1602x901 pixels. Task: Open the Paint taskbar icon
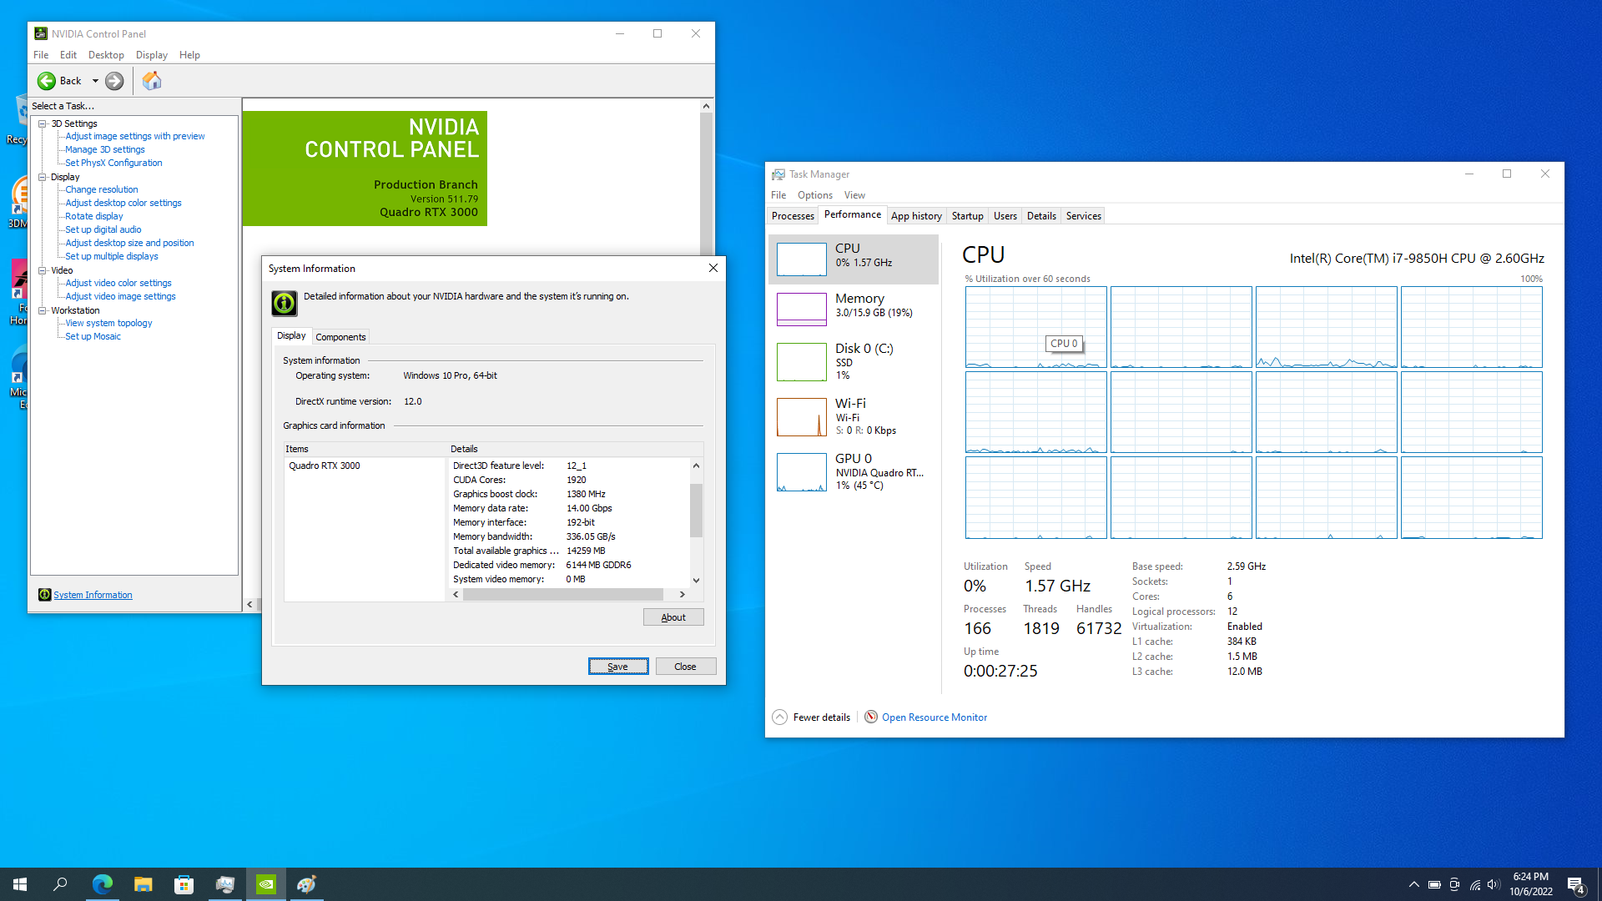[306, 884]
